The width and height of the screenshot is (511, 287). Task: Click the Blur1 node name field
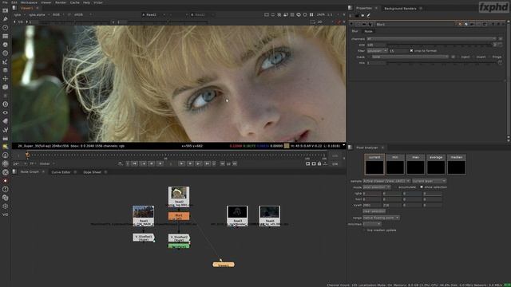[x=415, y=25]
